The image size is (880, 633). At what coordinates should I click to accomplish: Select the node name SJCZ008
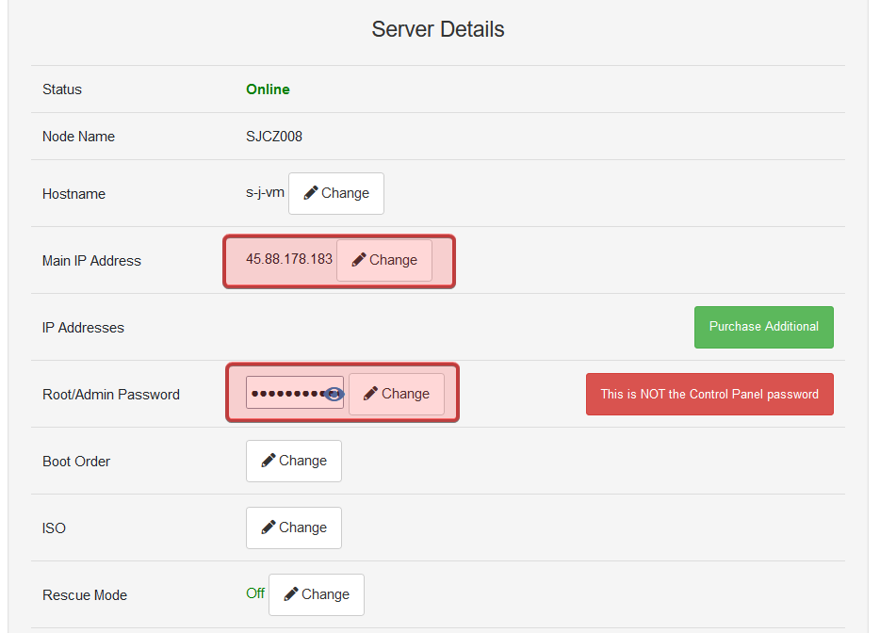click(274, 137)
